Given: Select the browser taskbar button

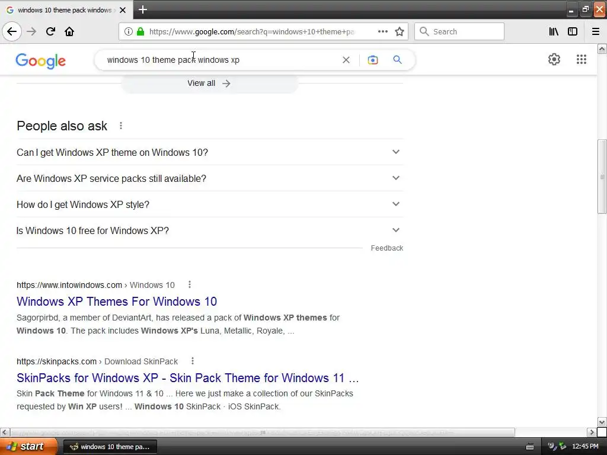Looking at the screenshot, I should click(x=110, y=447).
